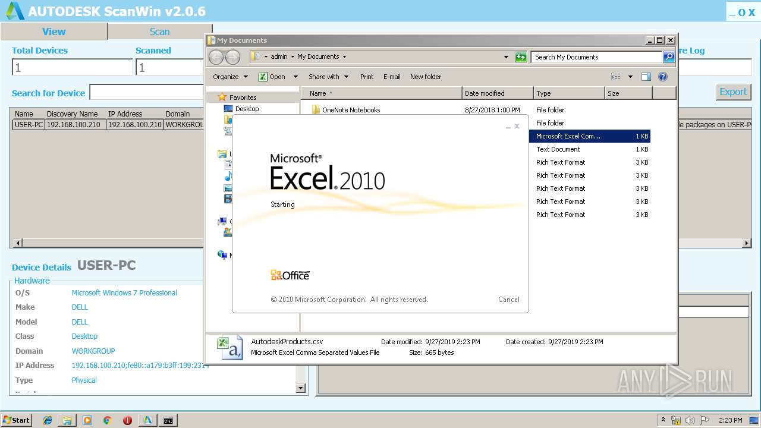Switch to the View tab in ScanWin
Image resolution: width=761 pixels, height=428 pixels.
point(54,32)
